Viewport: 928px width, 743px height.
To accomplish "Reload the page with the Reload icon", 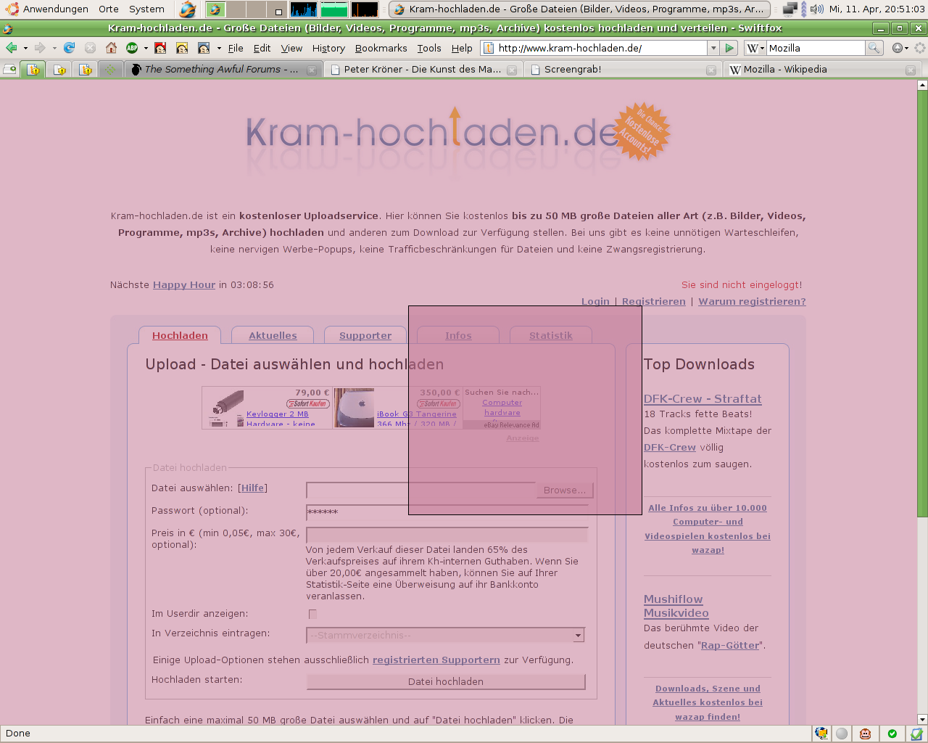I will click(x=70, y=48).
